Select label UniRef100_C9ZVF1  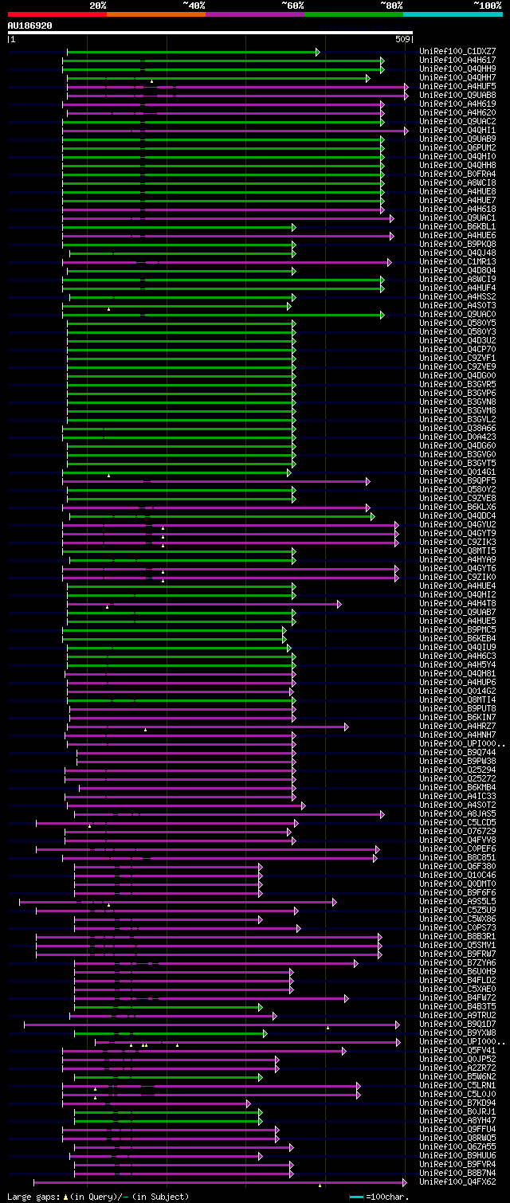point(457,359)
